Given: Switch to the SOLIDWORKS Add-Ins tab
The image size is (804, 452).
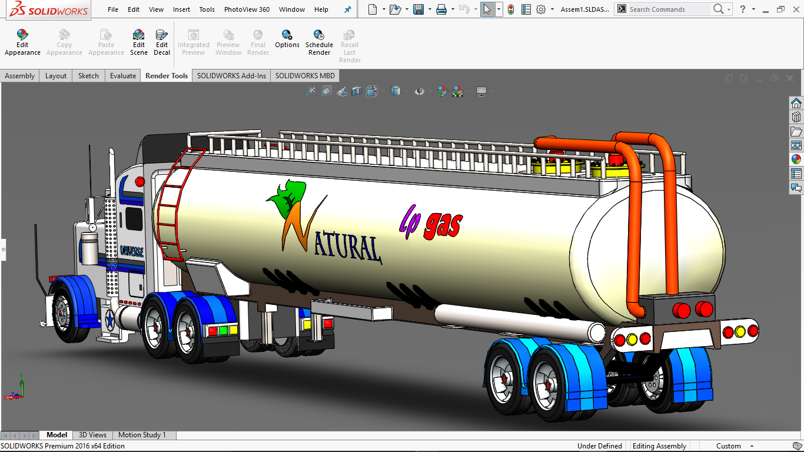Looking at the screenshot, I should point(231,75).
